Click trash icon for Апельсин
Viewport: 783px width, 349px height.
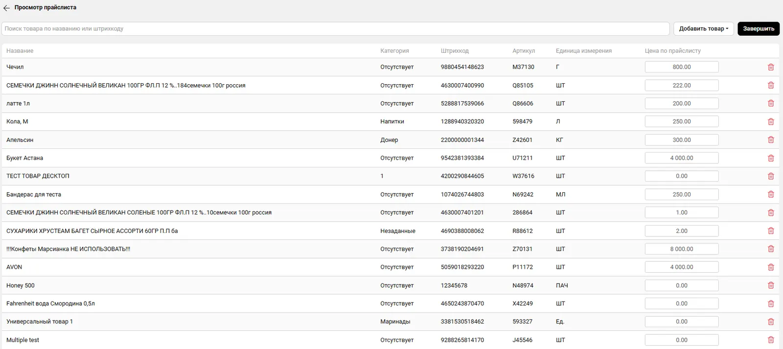click(x=771, y=140)
